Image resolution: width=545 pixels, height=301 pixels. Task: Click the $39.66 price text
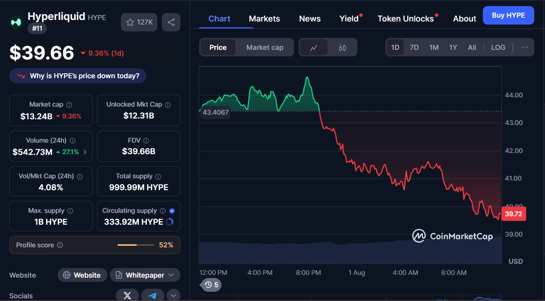pos(42,53)
